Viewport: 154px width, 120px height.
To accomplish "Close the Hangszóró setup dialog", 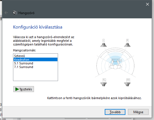I will pyautogui.click(x=147, y=4).
